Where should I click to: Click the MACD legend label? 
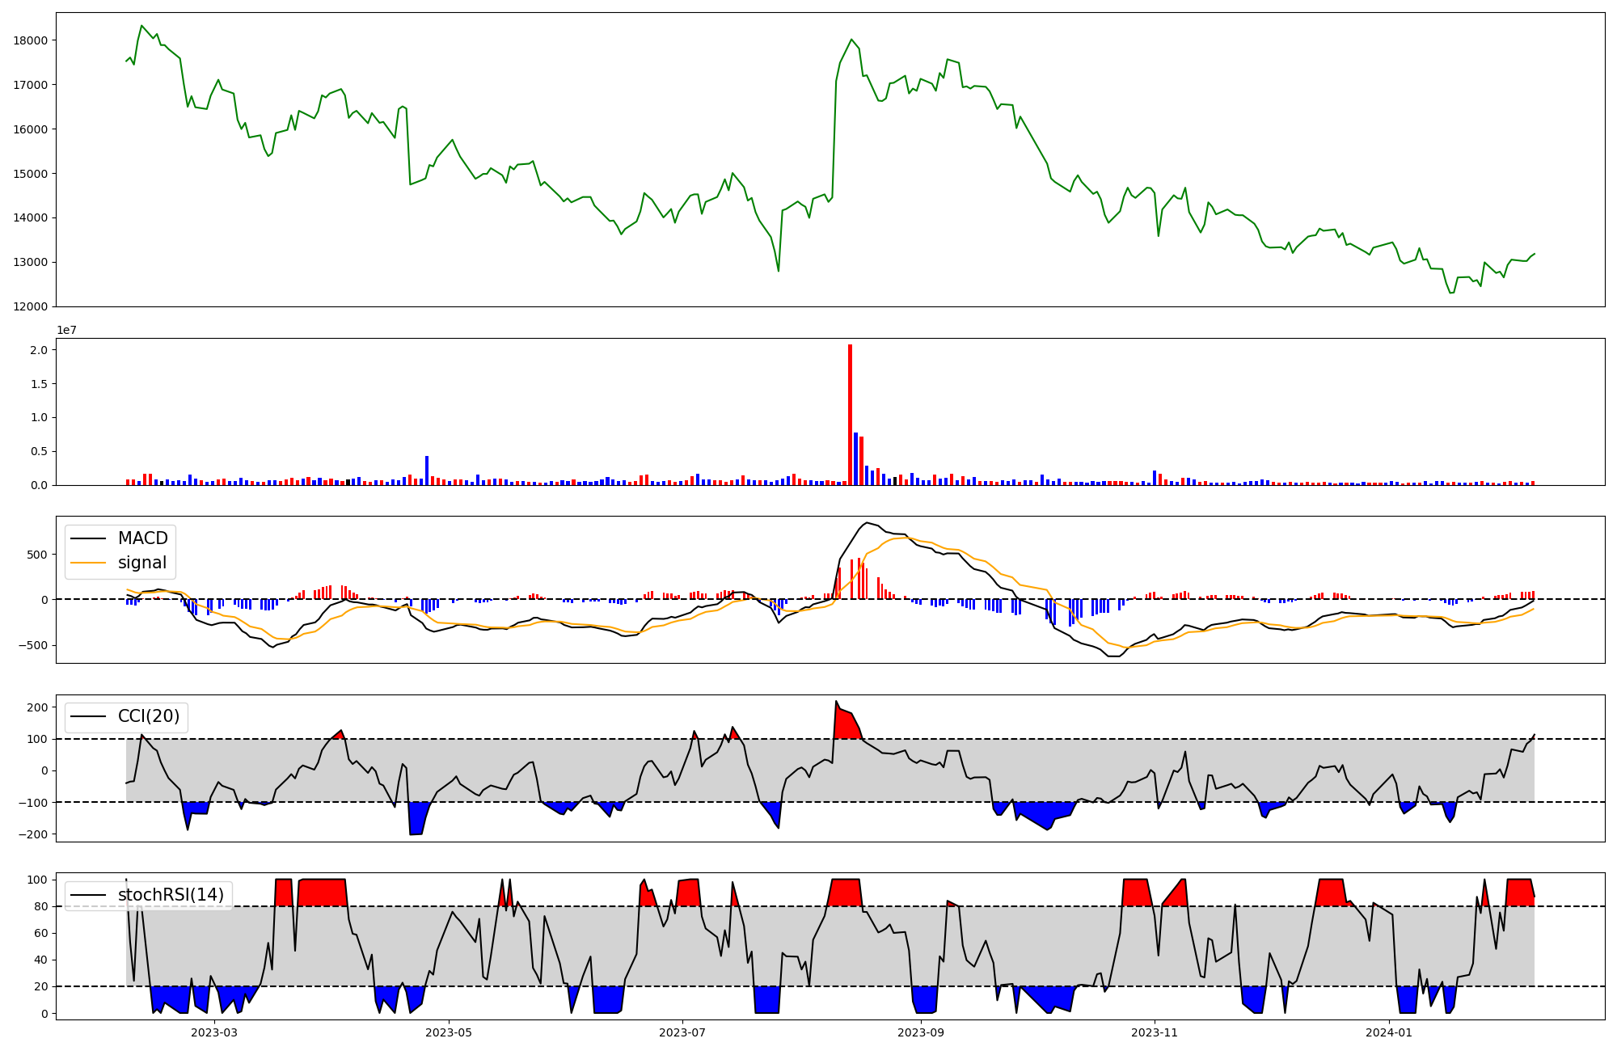coord(142,538)
